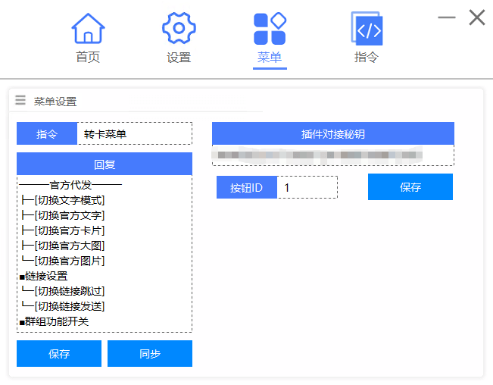
Task: Select the 菜单 grid icon
Action: [x=270, y=29]
